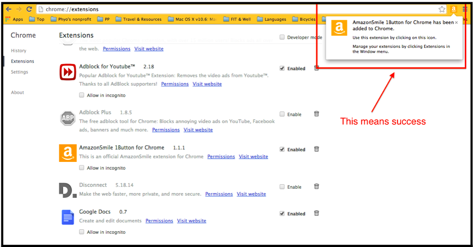Screen dimensions: 475x247
Task: Visit website for Adblock Plus
Action: point(198,130)
